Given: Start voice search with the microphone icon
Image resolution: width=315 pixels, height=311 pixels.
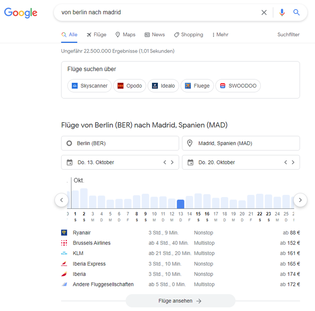Looking at the screenshot, I should click(x=282, y=13).
